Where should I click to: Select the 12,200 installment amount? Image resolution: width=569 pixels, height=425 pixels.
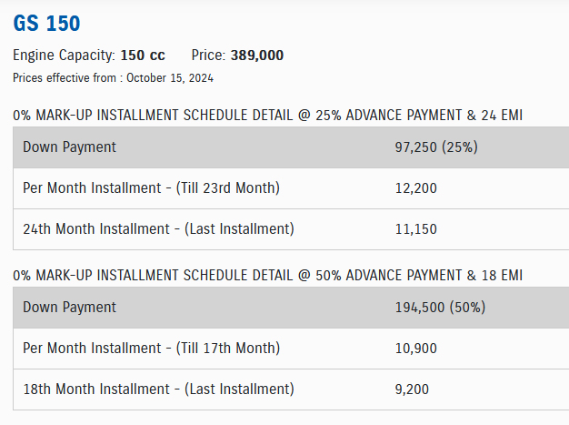[x=416, y=188]
